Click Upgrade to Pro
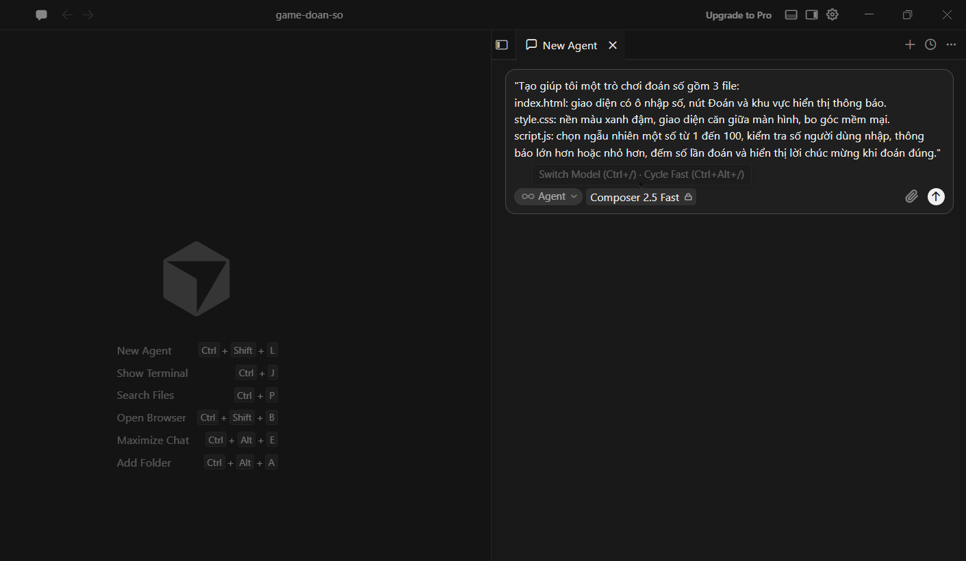 pyautogui.click(x=739, y=15)
